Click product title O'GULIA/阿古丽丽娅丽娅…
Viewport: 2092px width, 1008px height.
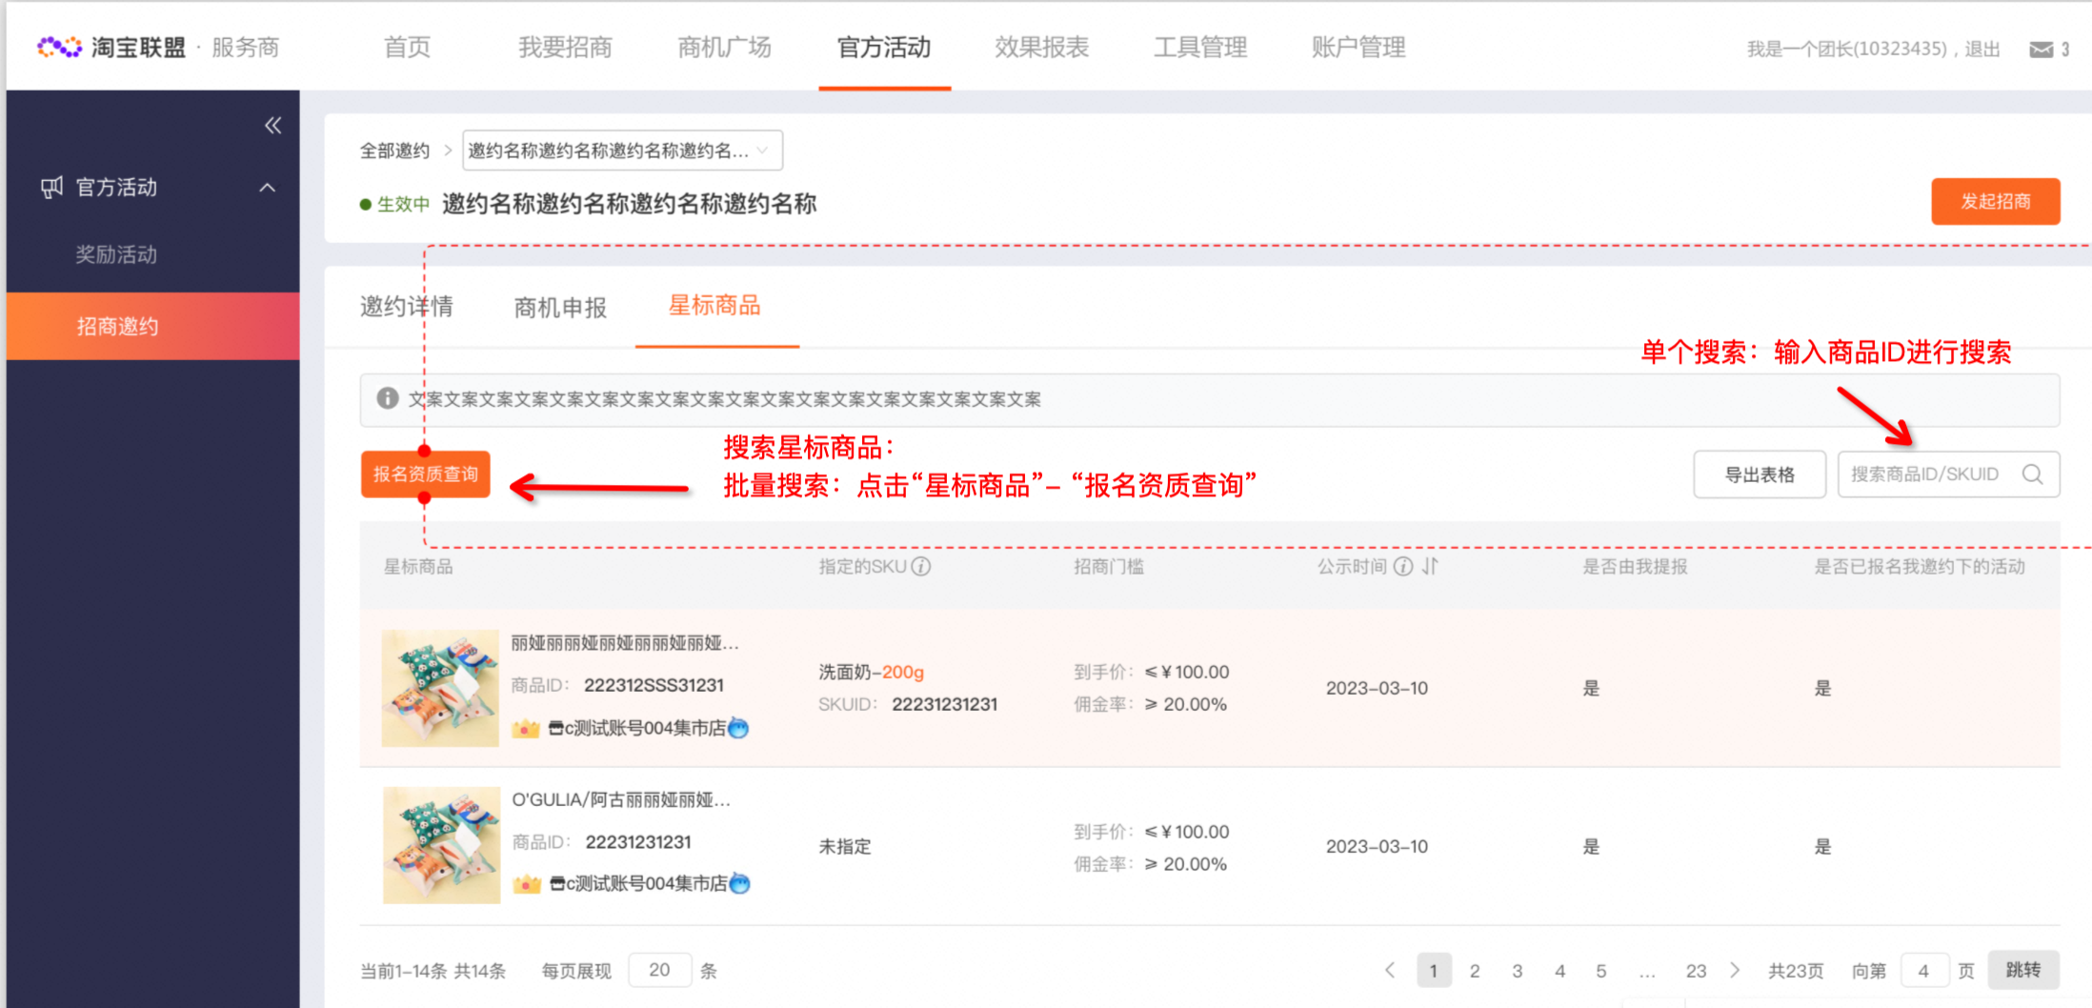coord(621,799)
